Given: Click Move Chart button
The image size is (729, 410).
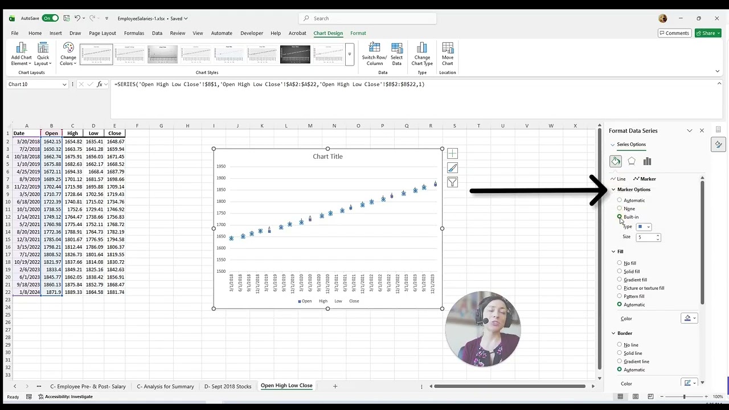Looking at the screenshot, I should [448, 54].
